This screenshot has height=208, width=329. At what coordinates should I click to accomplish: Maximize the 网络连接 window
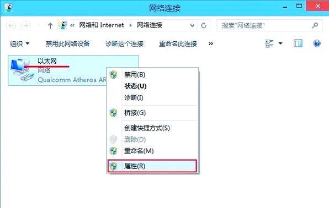point(299,6)
